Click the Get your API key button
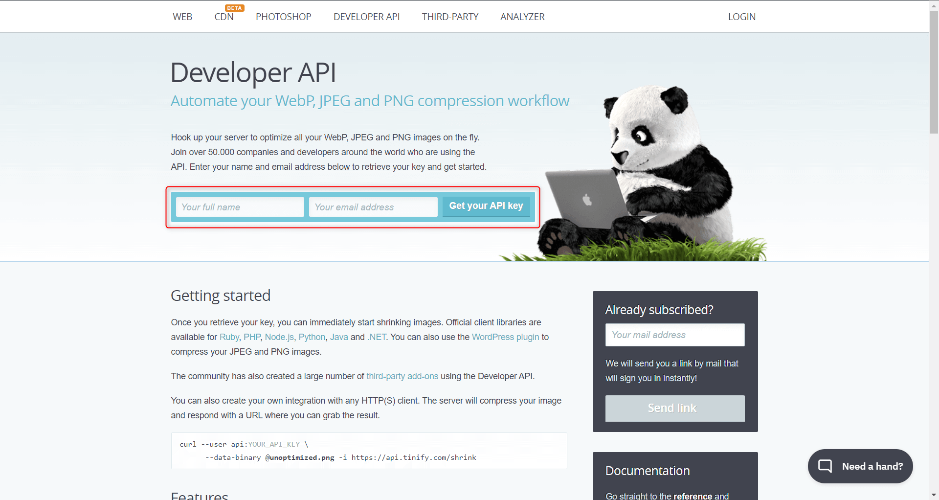939x500 pixels. pyautogui.click(x=486, y=206)
